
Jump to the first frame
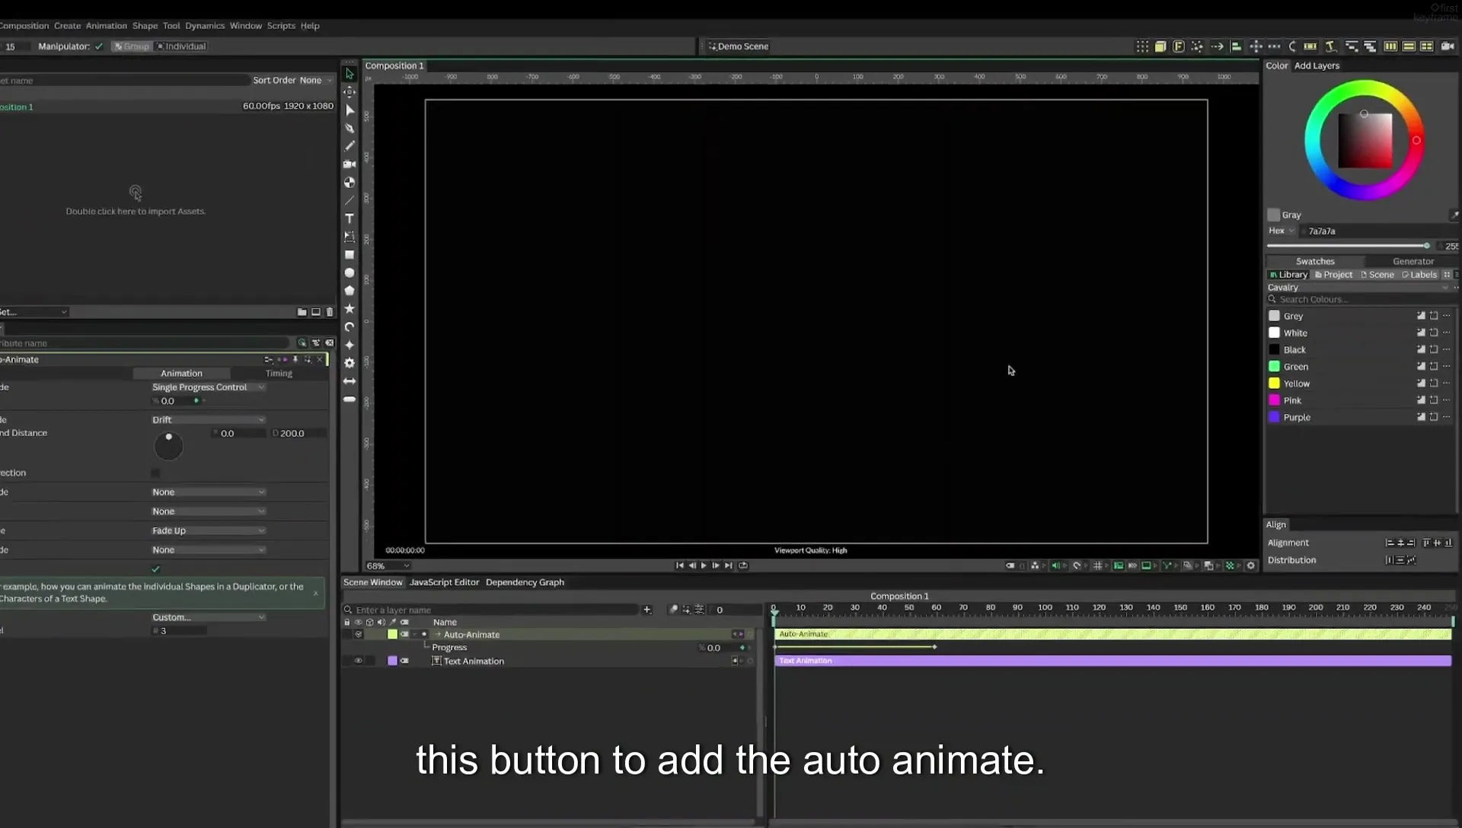click(679, 565)
